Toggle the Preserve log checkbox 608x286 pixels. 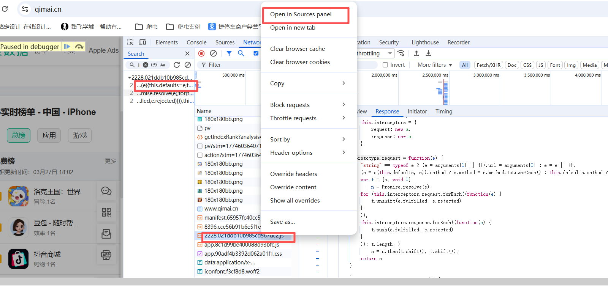pos(256,53)
